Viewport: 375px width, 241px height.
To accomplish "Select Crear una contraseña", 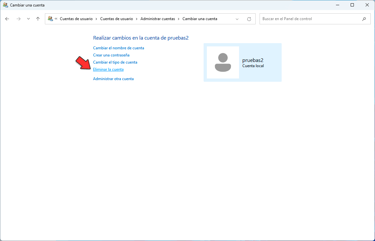I will click(x=111, y=55).
